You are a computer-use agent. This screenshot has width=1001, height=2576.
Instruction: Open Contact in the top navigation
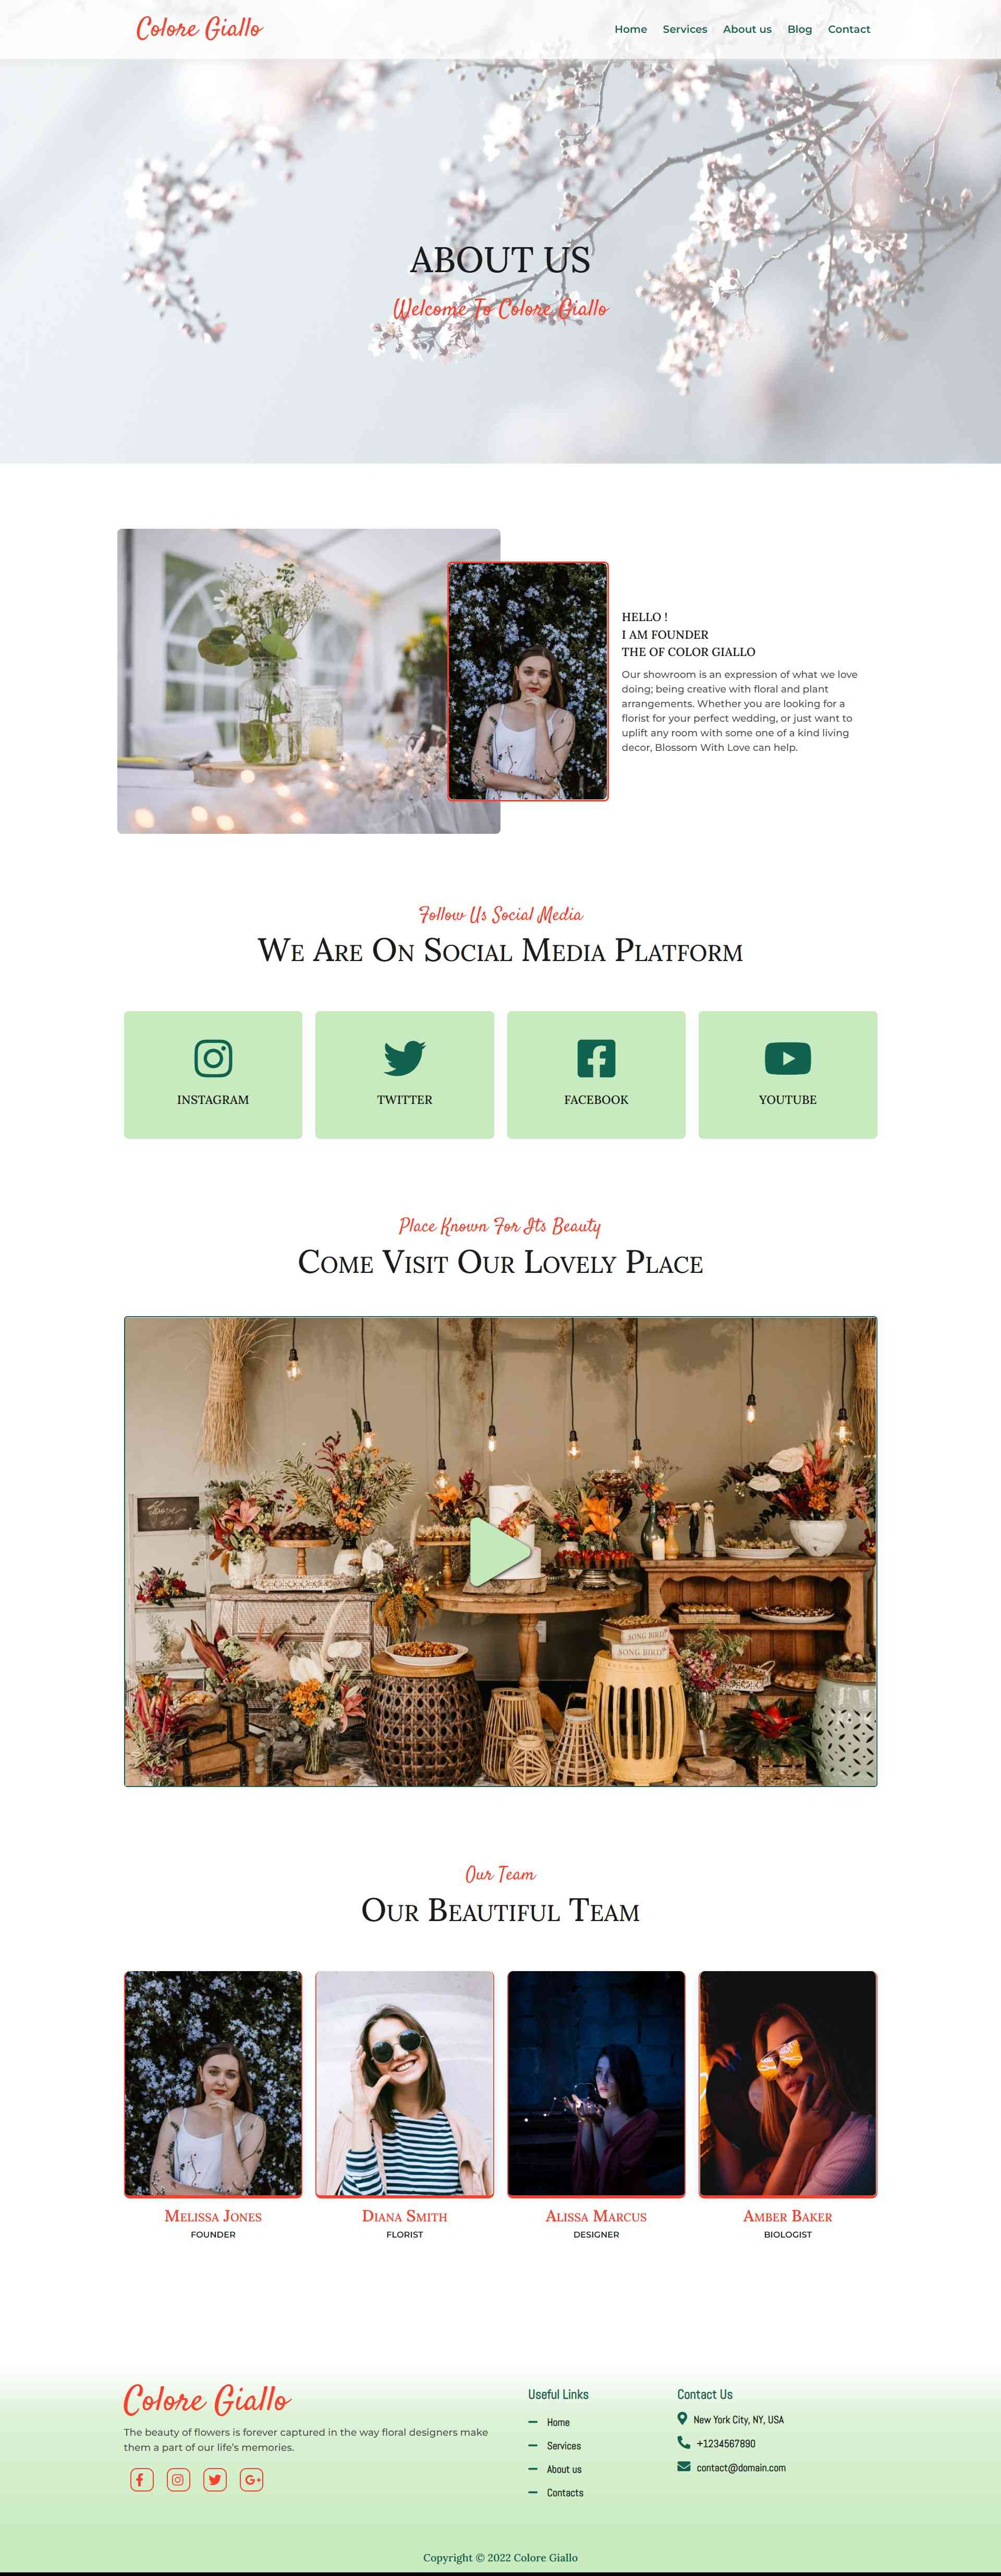849,29
